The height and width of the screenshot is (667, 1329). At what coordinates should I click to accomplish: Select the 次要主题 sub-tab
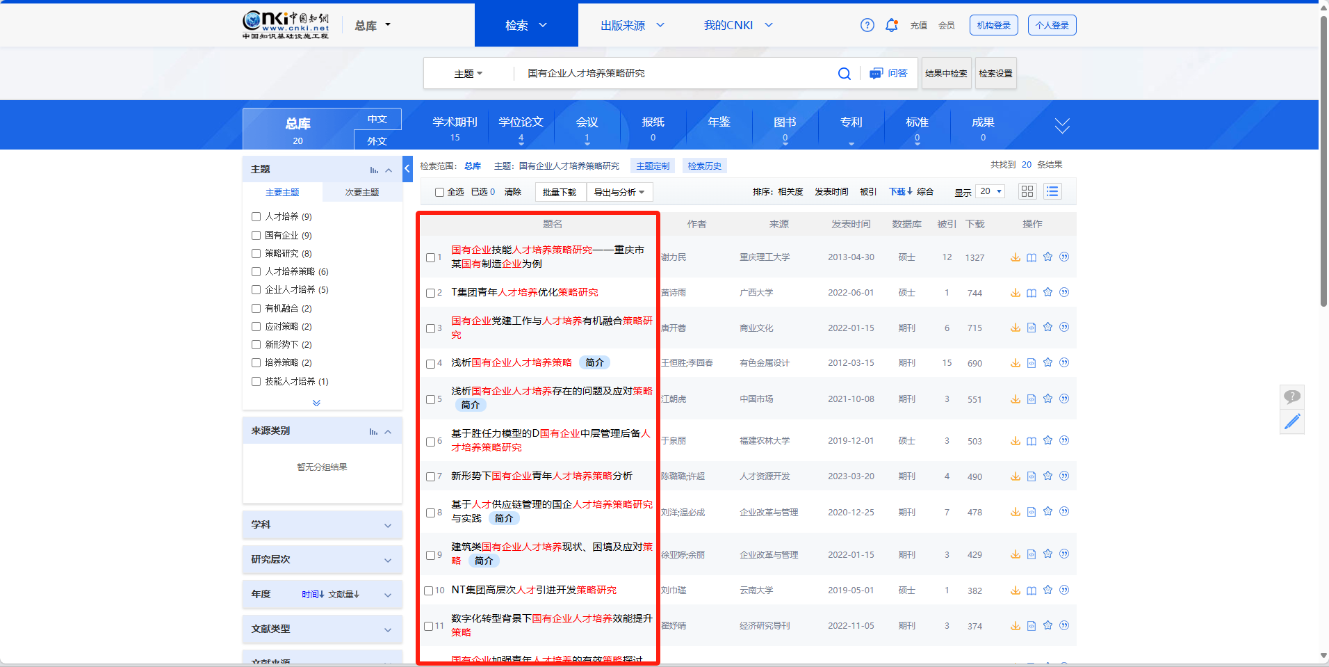point(362,193)
